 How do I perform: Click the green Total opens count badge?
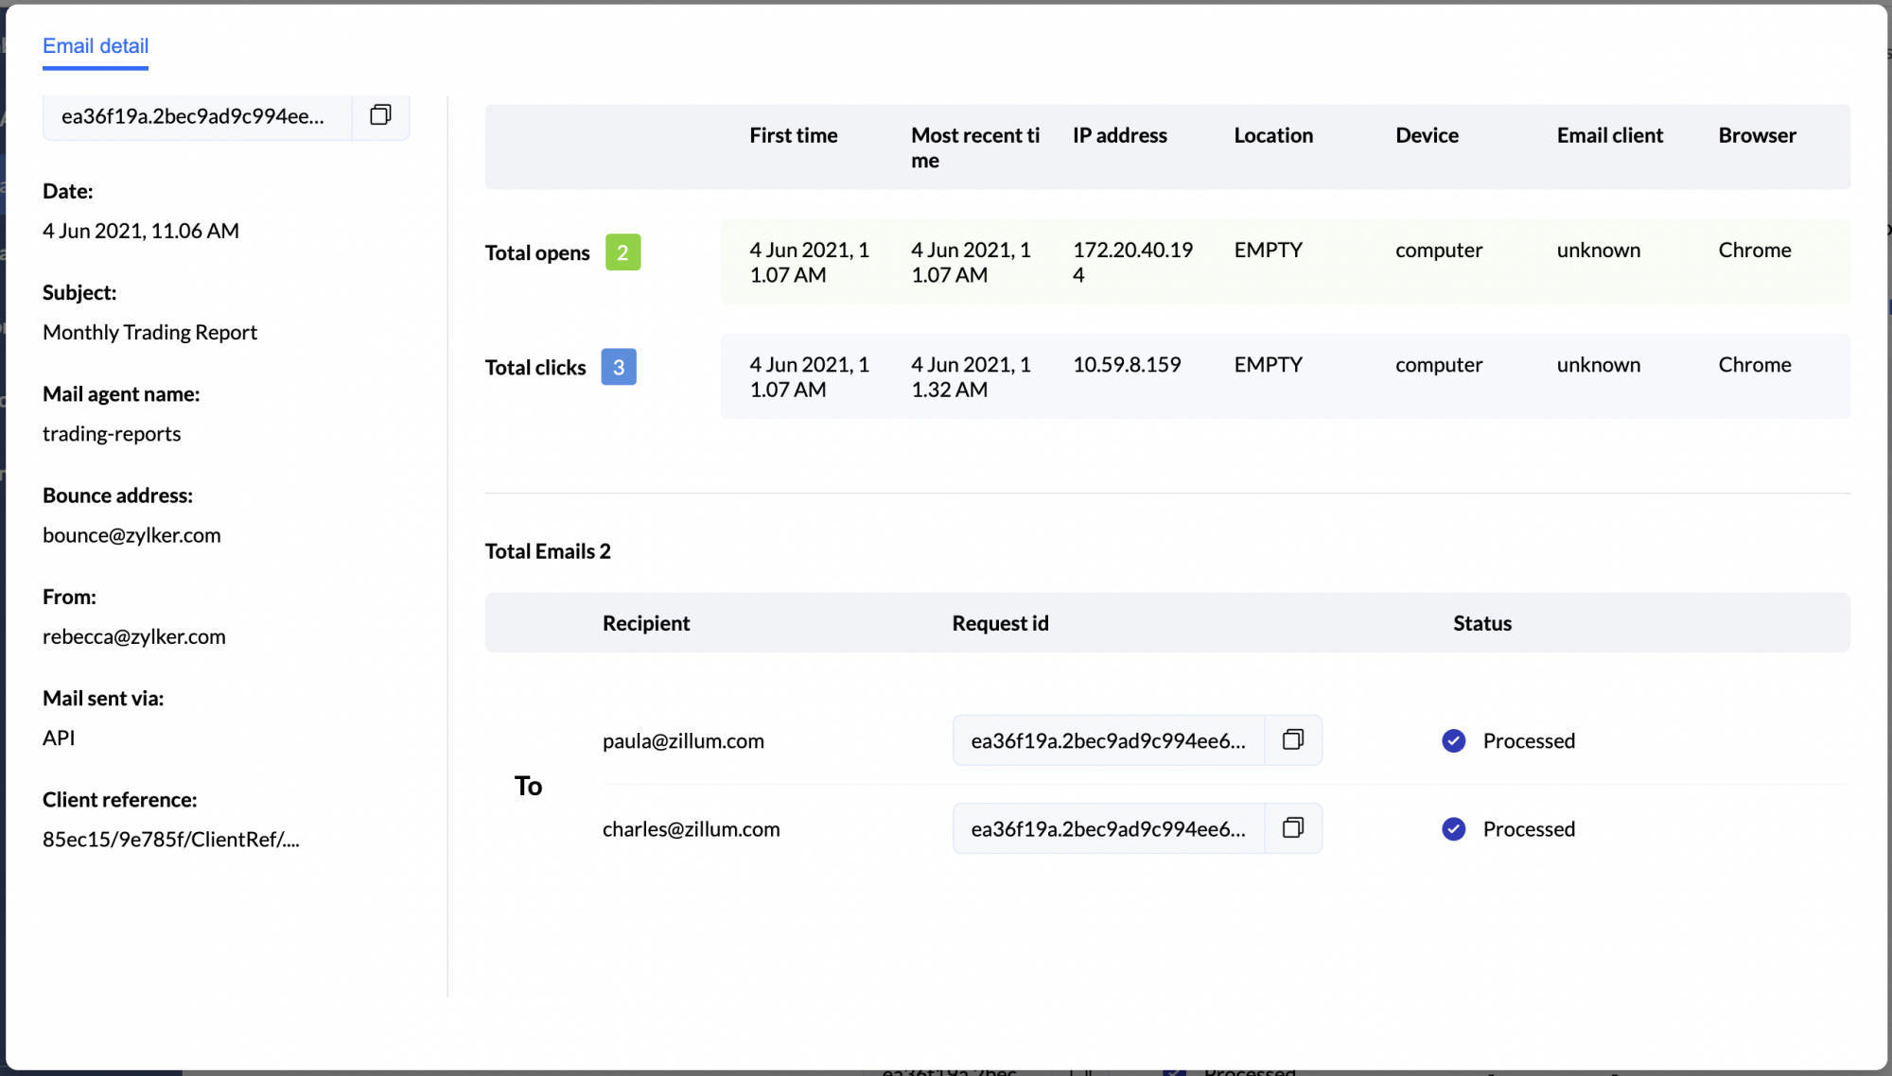622,252
